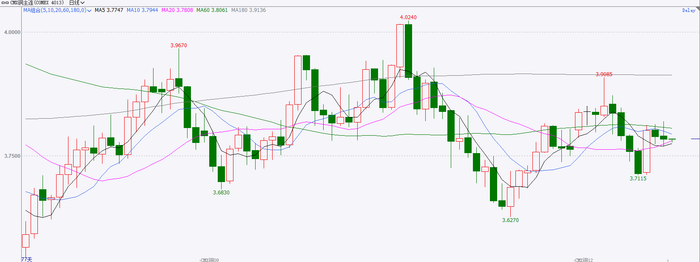Viewport: 700px width, 262px height.
Task: Click the 3.9670 high price marker
Action: point(179,46)
